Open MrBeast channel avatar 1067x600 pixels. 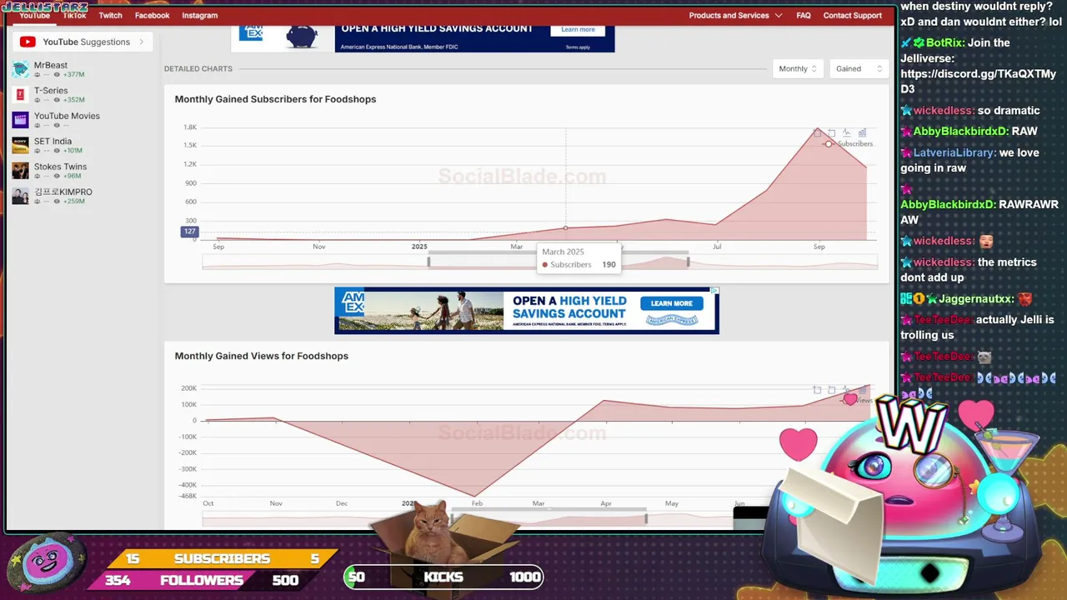click(x=20, y=69)
